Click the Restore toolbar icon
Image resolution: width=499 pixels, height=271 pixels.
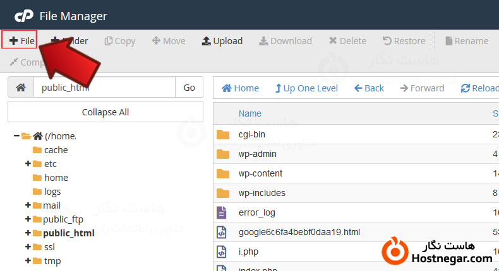404,41
